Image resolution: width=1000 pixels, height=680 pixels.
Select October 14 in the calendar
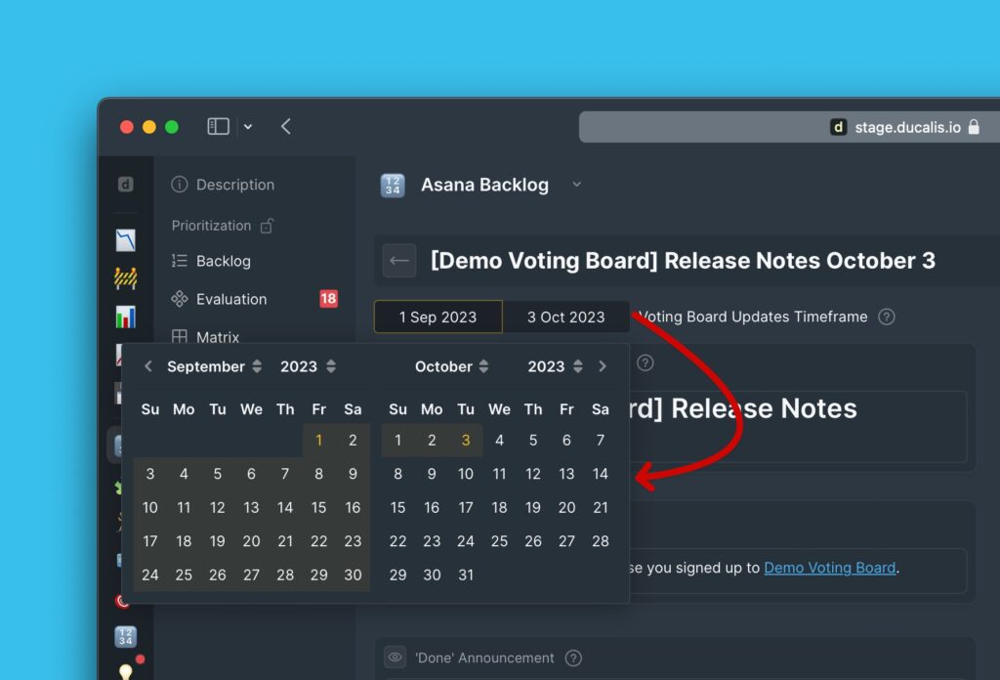tap(600, 474)
